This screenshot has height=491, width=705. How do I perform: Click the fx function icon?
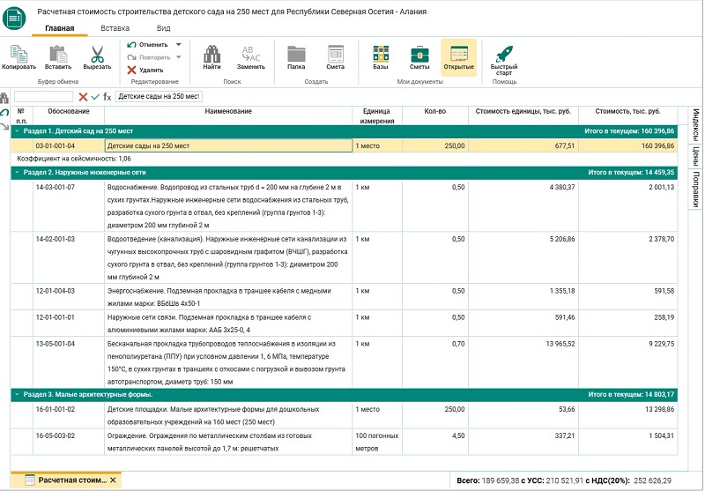click(108, 97)
